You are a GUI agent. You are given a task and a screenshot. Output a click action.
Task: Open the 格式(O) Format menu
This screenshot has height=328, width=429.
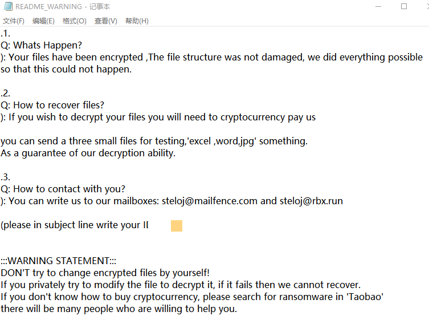click(74, 21)
